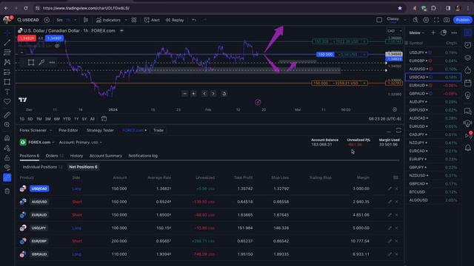Open the Account Summary tab
The image size is (474, 266).
(106, 156)
